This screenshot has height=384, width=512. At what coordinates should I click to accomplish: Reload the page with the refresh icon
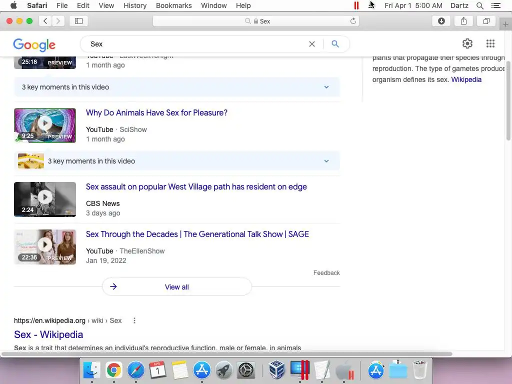(353, 21)
